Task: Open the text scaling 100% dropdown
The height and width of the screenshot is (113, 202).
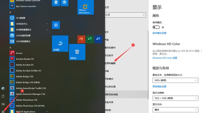Action: pyautogui.click(x=175, y=80)
